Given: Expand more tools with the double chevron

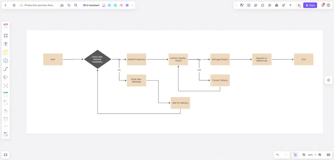Looking at the screenshot, I should pos(290,5).
